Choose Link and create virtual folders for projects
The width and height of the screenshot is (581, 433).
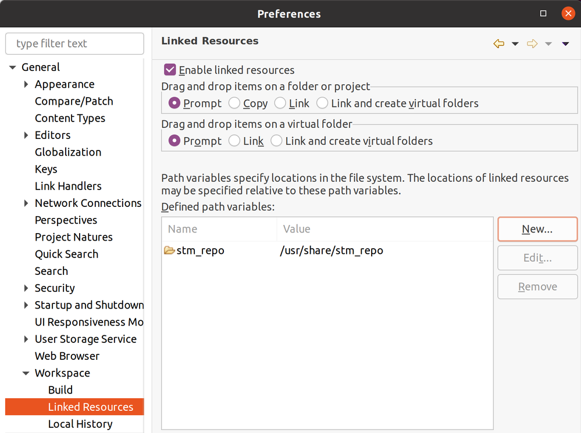(322, 103)
